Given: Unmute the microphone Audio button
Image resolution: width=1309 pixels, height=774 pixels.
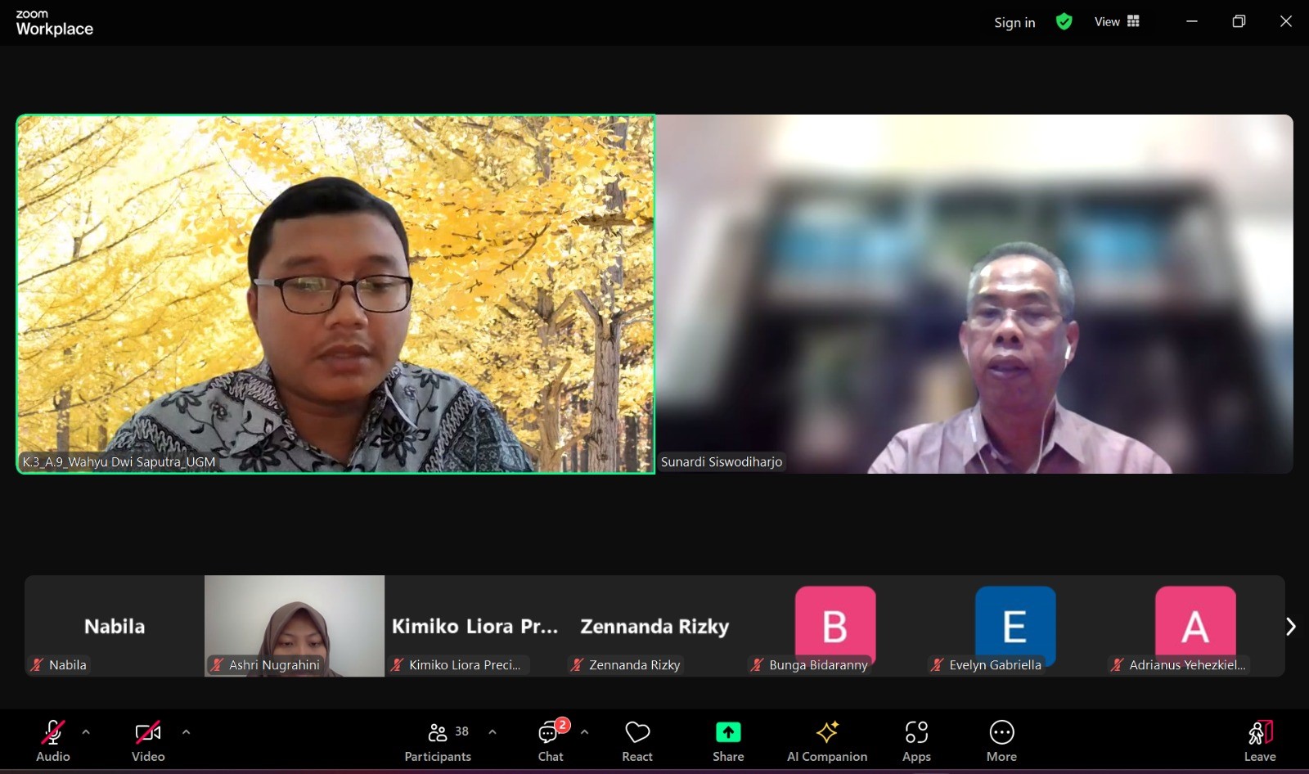Looking at the screenshot, I should click(x=53, y=733).
